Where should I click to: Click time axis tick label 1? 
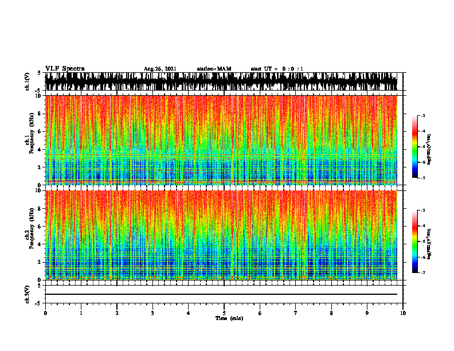(x=81, y=313)
